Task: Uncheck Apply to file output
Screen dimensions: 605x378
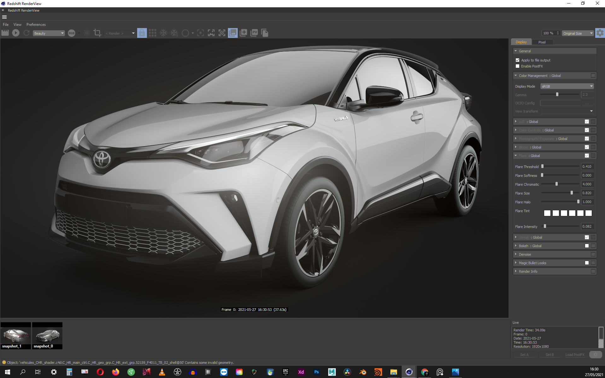Action: [517, 60]
